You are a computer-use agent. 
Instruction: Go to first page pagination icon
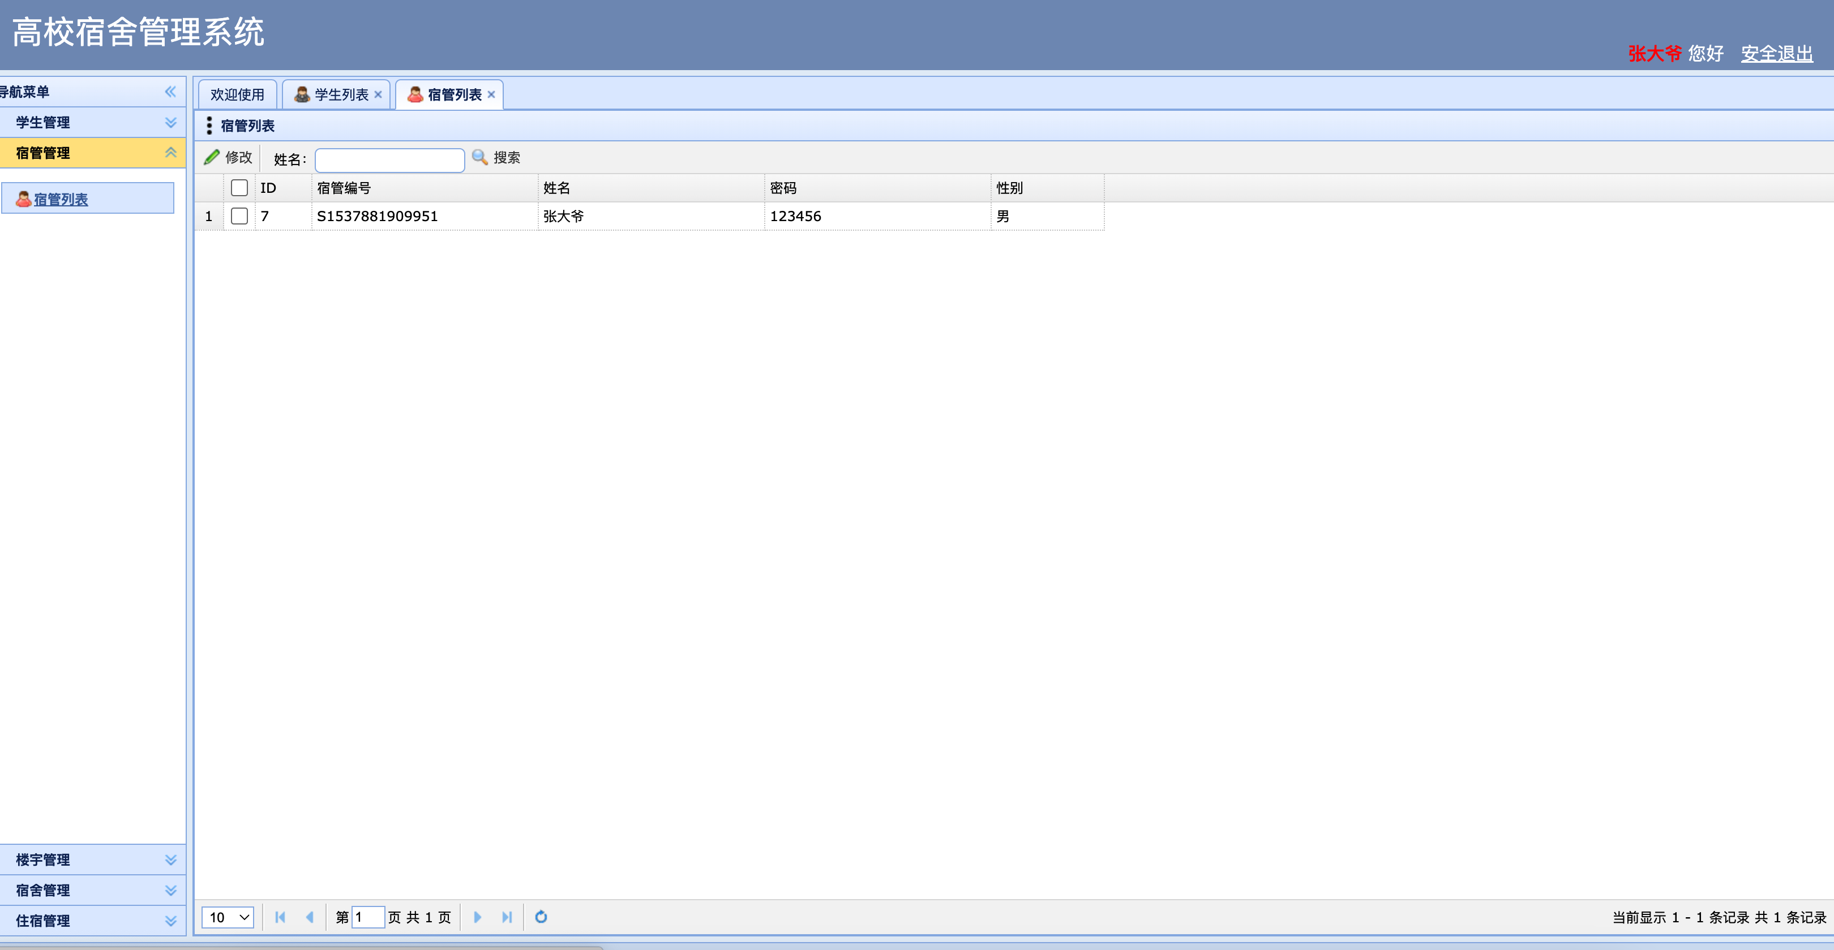[280, 917]
